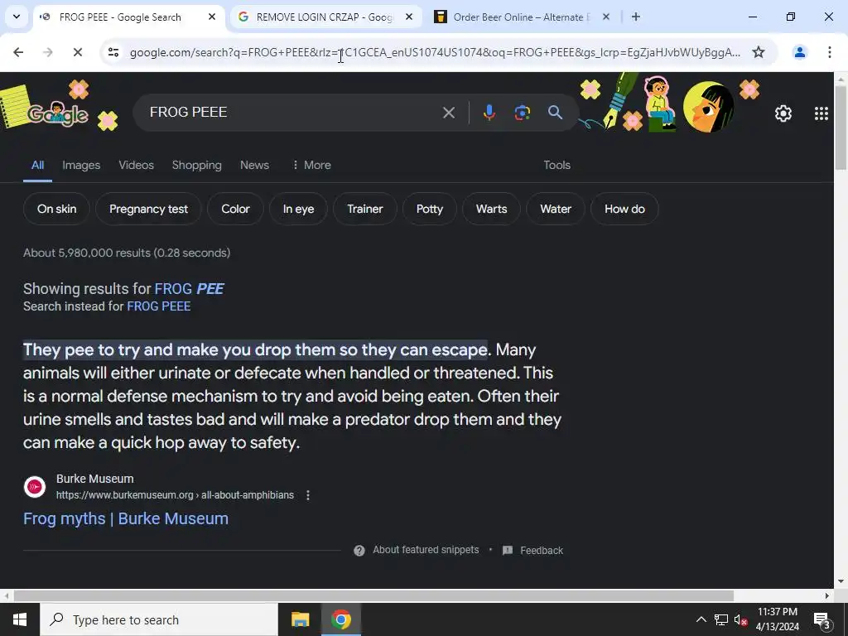Open Burke Museum result options menu

308,495
